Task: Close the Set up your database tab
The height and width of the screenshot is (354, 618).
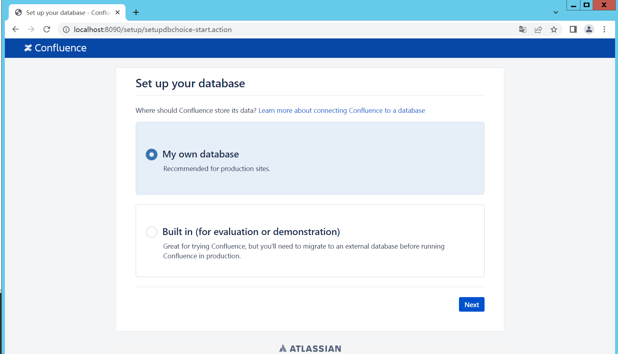Action: click(x=118, y=12)
